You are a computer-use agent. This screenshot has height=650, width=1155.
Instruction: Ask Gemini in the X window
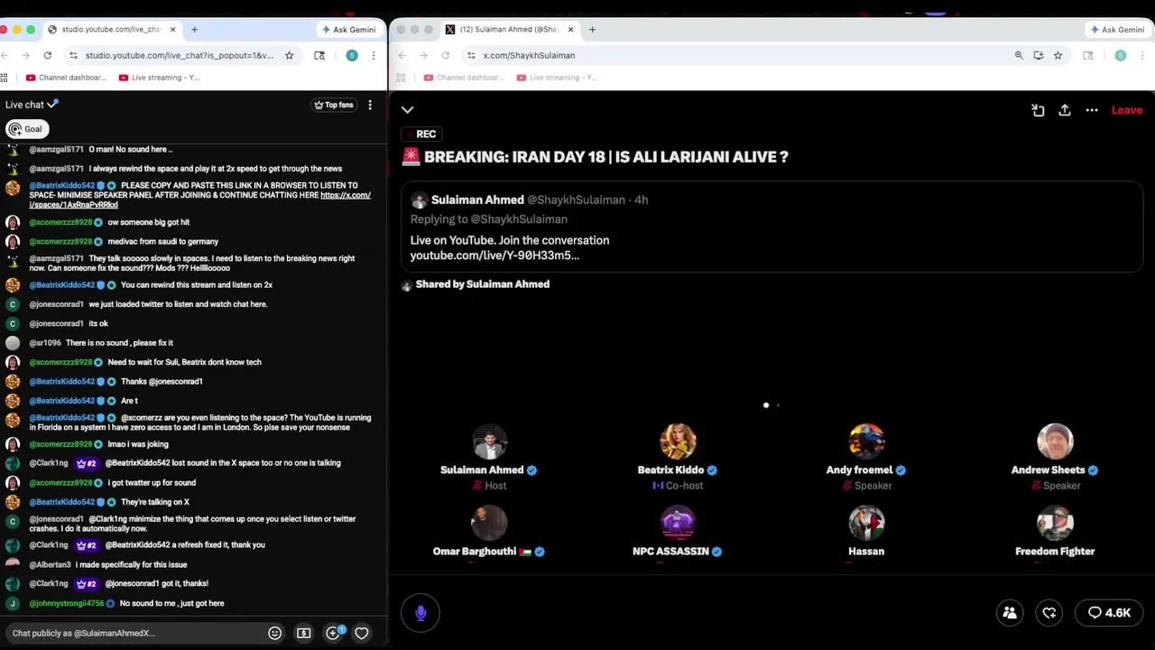point(1117,30)
